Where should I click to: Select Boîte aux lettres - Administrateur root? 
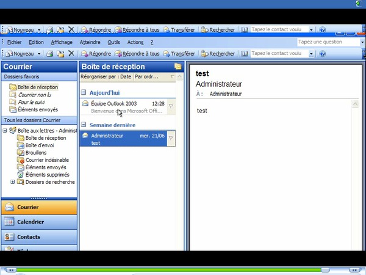(43, 131)
